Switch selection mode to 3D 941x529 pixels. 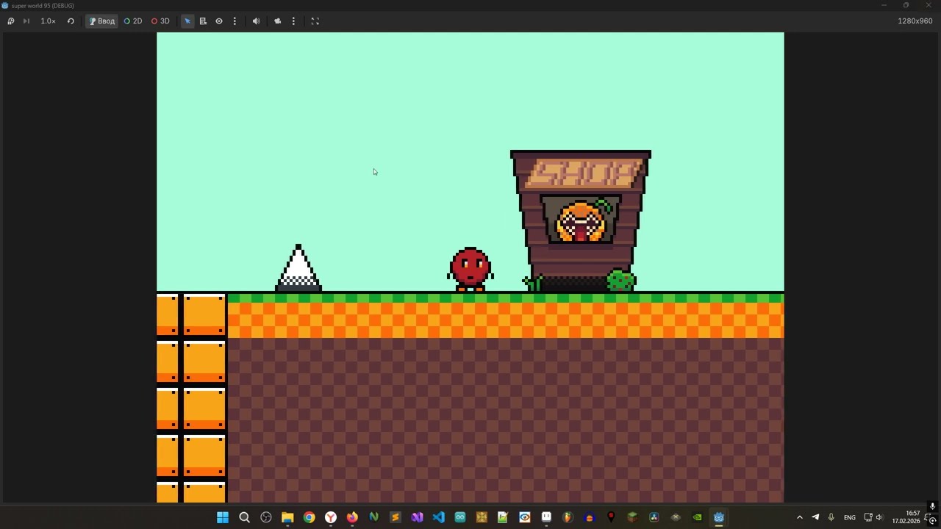pyautogui.click(x=160, y=21)
